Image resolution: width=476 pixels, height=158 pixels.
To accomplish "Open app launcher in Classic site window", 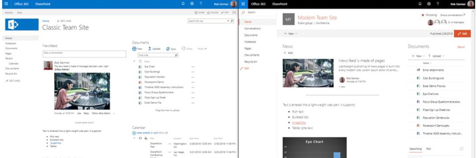I will pyautogui.click(x=6, y=4).
